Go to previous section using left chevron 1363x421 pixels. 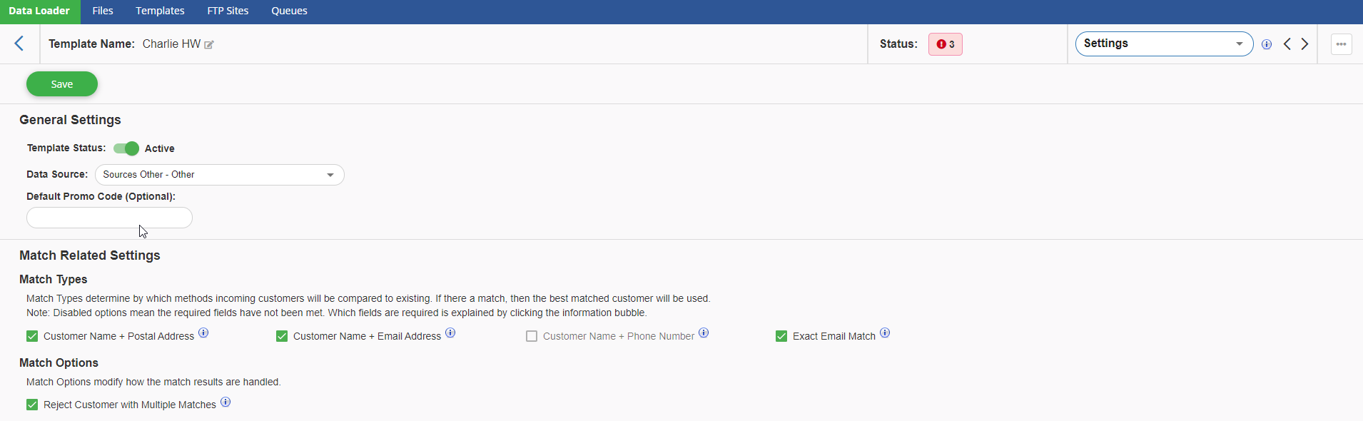coord(1287,44)
